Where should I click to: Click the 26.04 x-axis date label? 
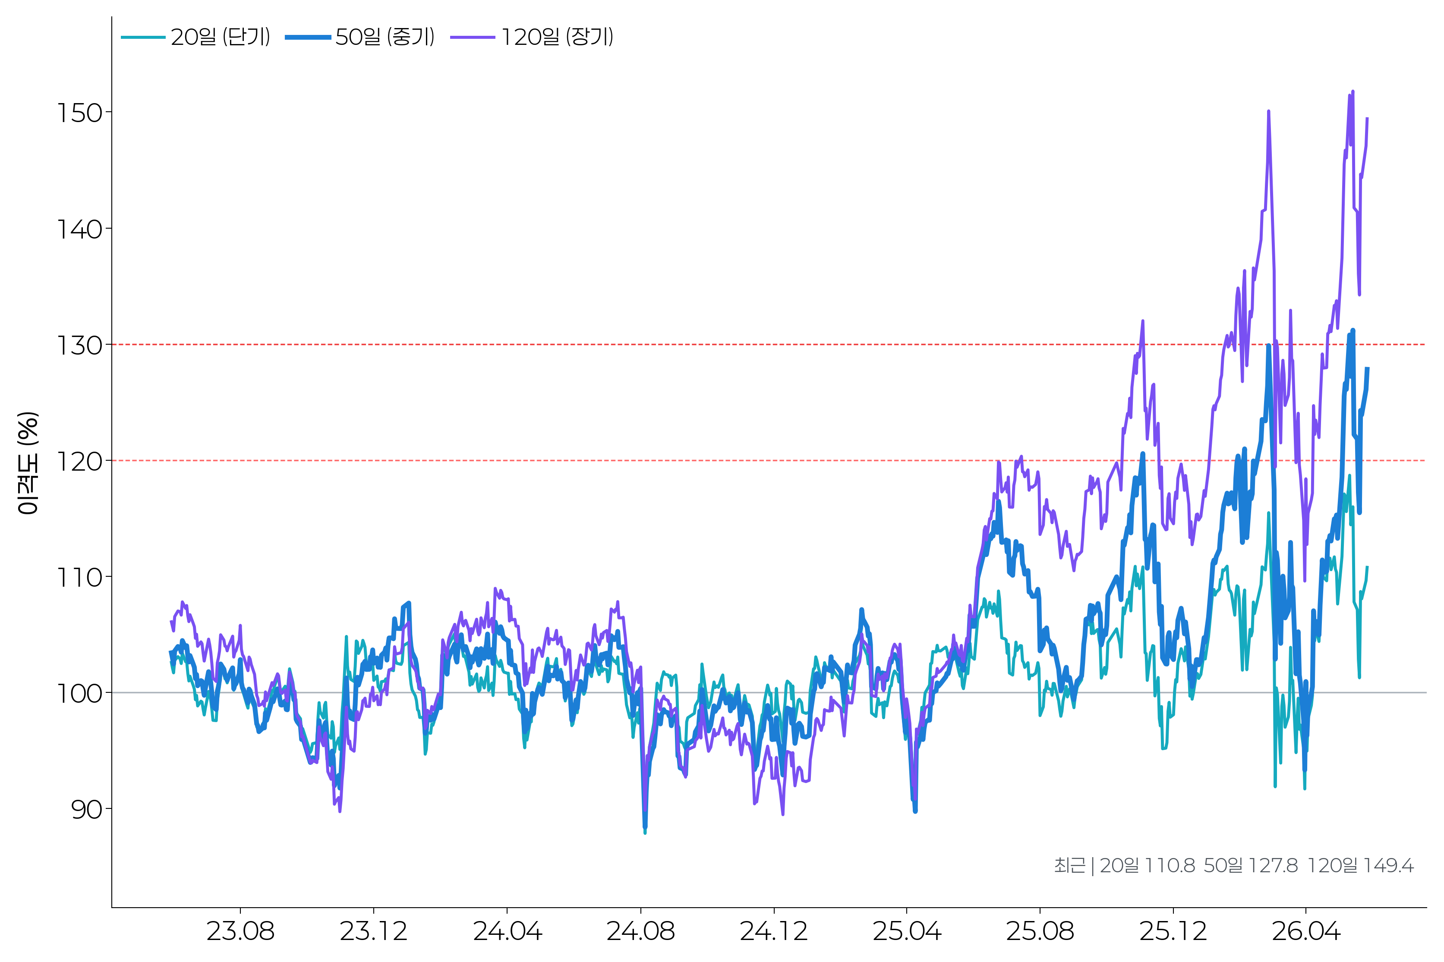tap(1305, 931)
